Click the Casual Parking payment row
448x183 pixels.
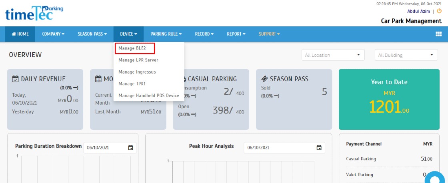click(389, 159)
